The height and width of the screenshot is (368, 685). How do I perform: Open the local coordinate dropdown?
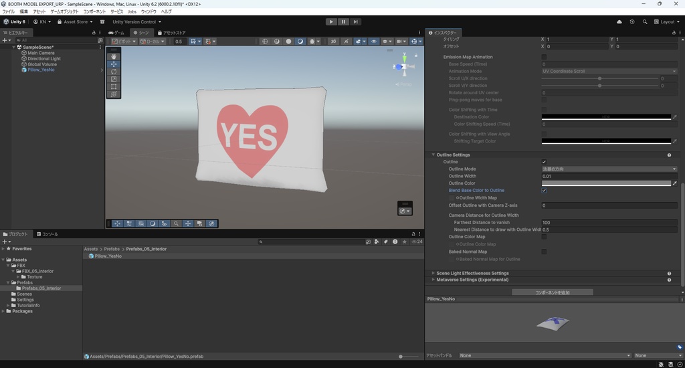(152, 41)
